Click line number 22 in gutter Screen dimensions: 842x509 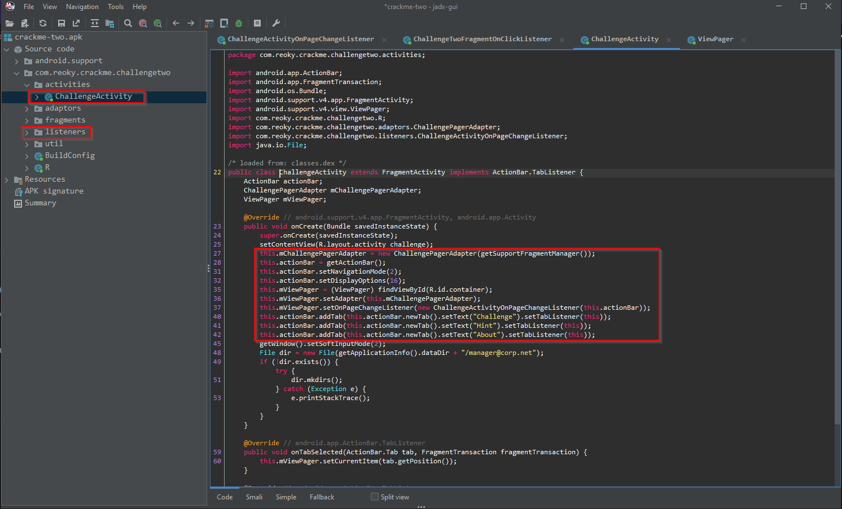click(217, 172)
